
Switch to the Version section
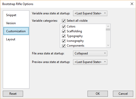[x=16, y=23]
